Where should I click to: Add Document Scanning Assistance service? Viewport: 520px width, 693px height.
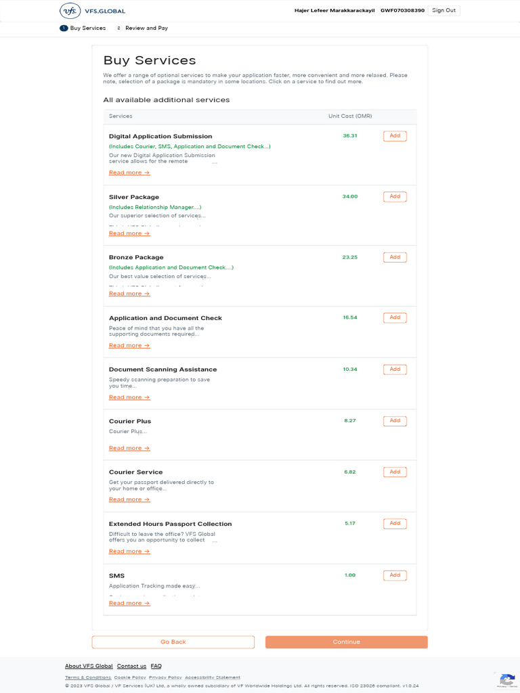pyautogui.click(x=395, y=370)
